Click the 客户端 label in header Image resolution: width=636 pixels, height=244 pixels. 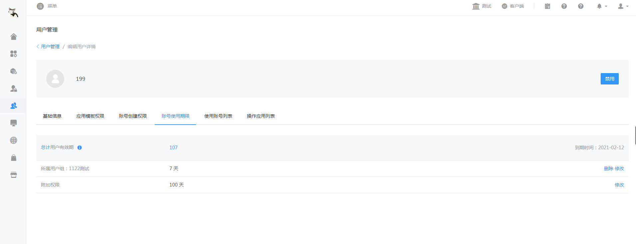tap(517, 6)
